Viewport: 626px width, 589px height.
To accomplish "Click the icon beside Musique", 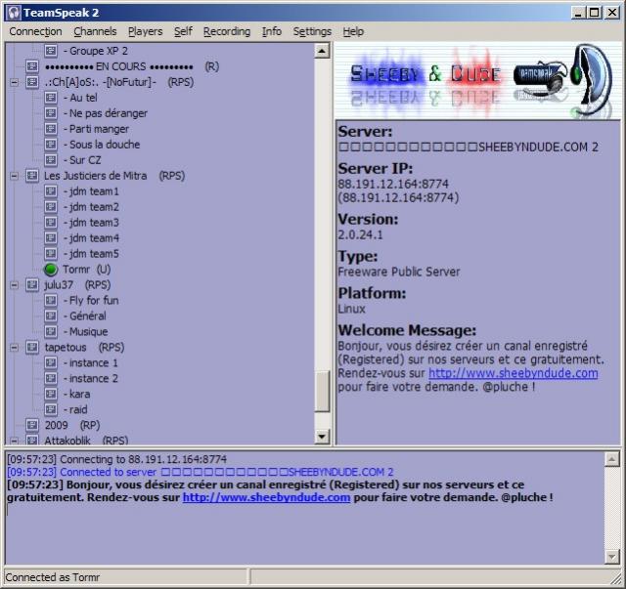I will pos(51,332).
